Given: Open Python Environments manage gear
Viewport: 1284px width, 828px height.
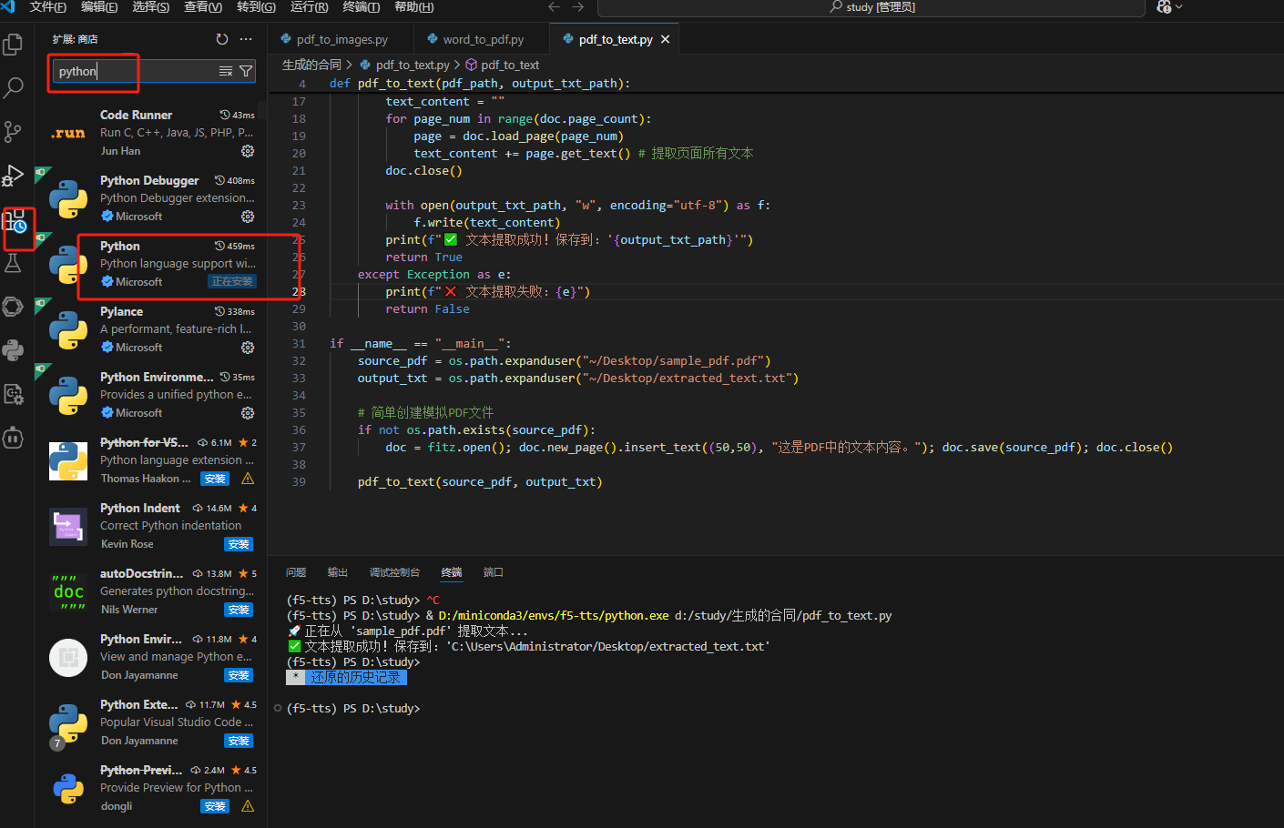Looking at the screenshot, I should 248,413.
